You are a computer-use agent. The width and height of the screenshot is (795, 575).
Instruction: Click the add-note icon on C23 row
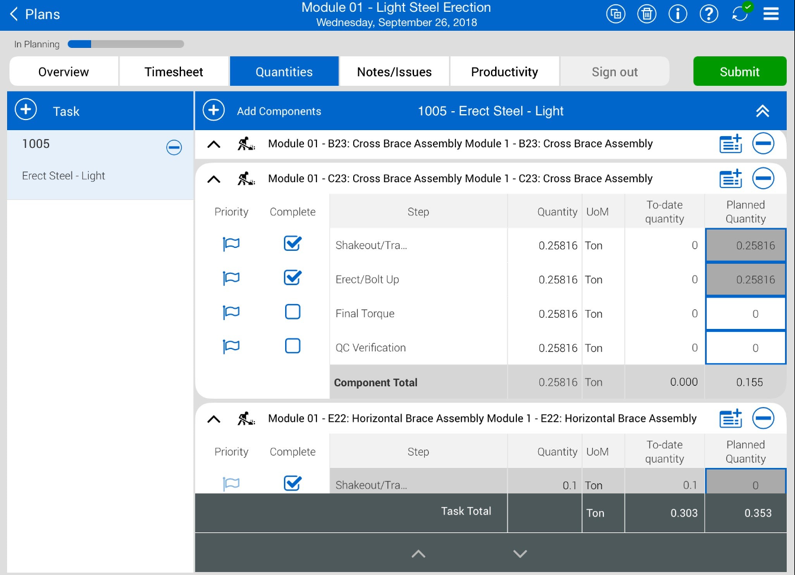click(x=731, y=179)
